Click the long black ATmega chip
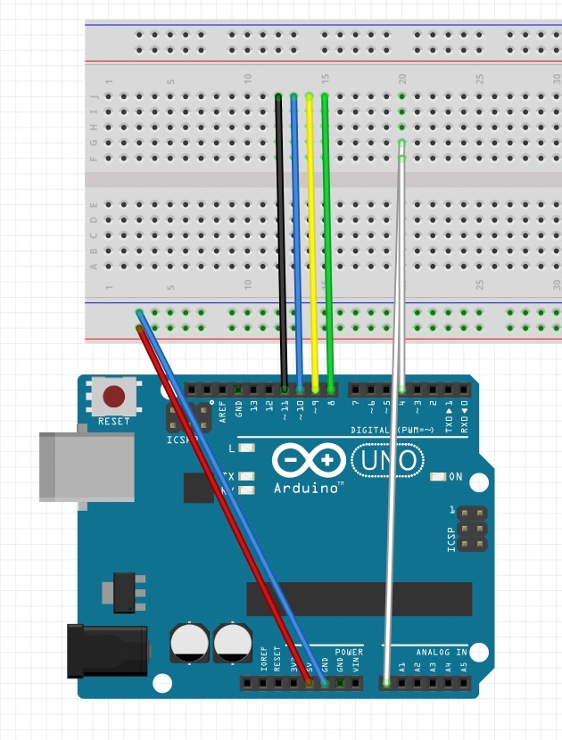This screenshot has width=562, height=740. coord(359,599)
